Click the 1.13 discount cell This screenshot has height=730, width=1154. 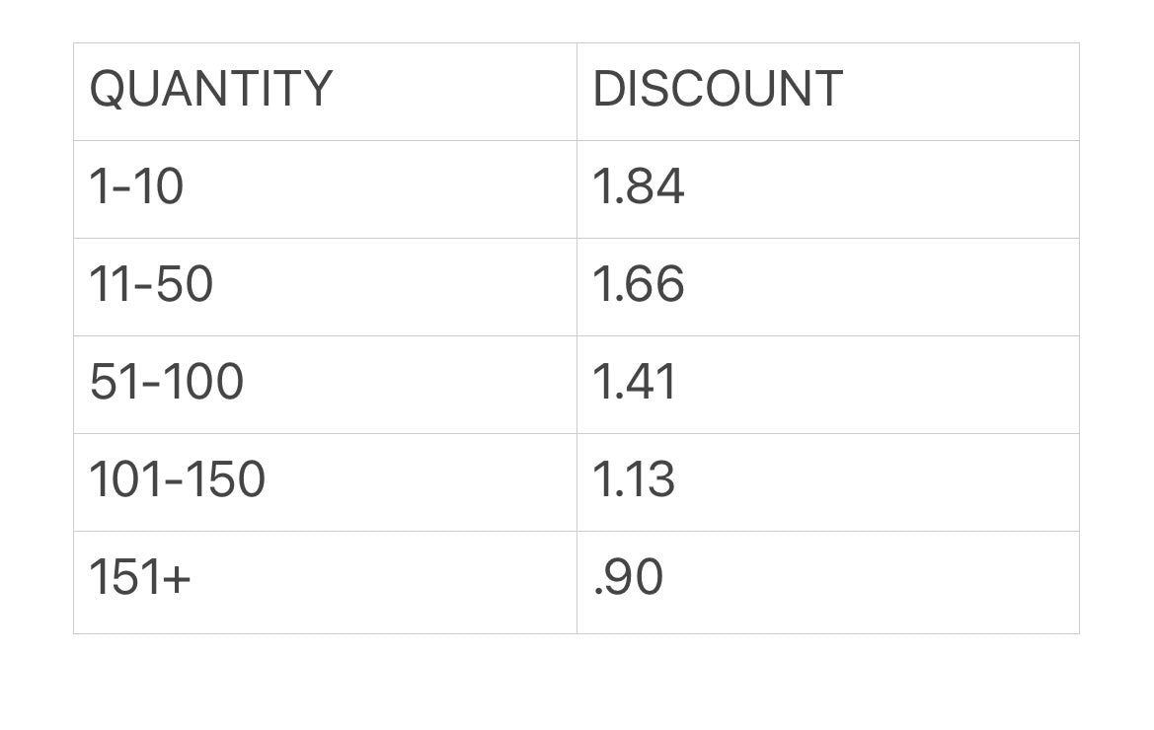(634, 479)
